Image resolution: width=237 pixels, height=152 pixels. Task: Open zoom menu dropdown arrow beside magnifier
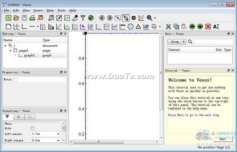pyautogui.click(x=155, y=18)
